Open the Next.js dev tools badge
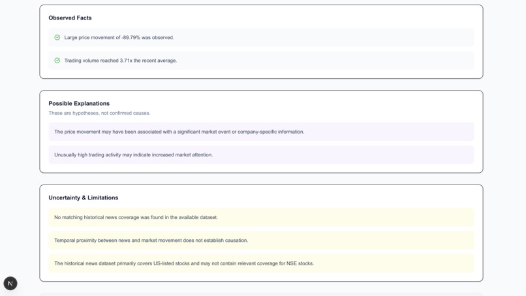 pos(10,283)
